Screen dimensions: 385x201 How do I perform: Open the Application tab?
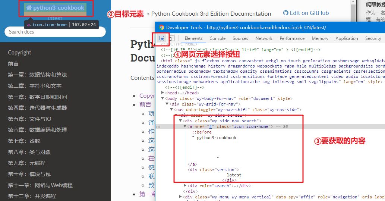pos(347,38)
